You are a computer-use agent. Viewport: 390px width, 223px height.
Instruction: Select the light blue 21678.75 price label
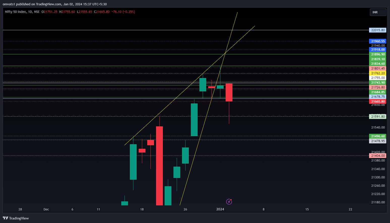pos(378,97)
